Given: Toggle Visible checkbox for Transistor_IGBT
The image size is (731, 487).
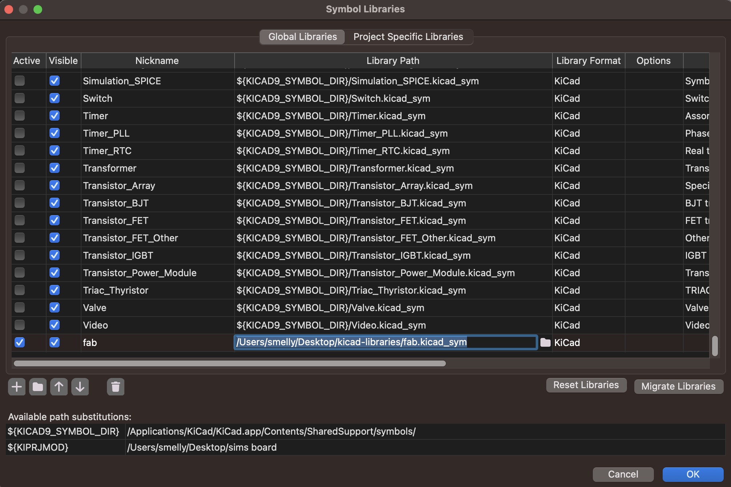Looking at the screenshot, I should tap(55, 255).
